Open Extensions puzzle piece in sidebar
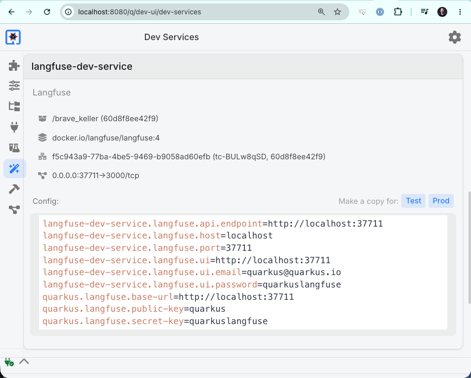This screenshot has width=471, height=378. point(14,65)
